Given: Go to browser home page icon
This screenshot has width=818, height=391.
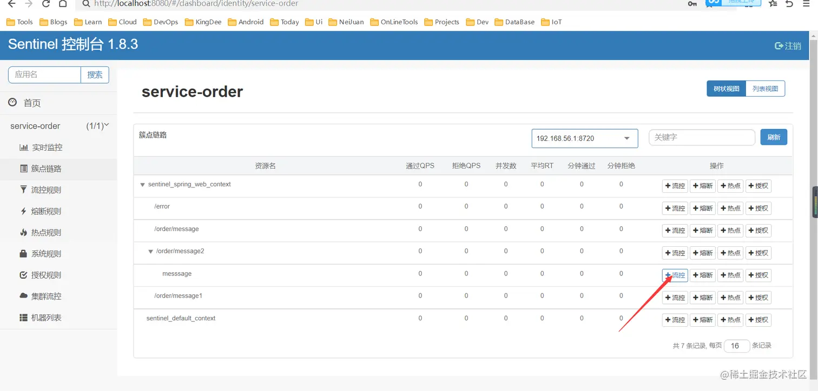Looking at the screenshot, I should point(63,4).
